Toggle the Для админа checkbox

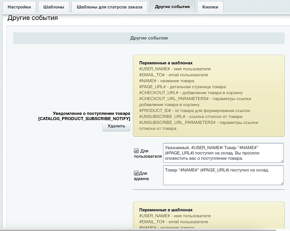[x=136, y=173]
